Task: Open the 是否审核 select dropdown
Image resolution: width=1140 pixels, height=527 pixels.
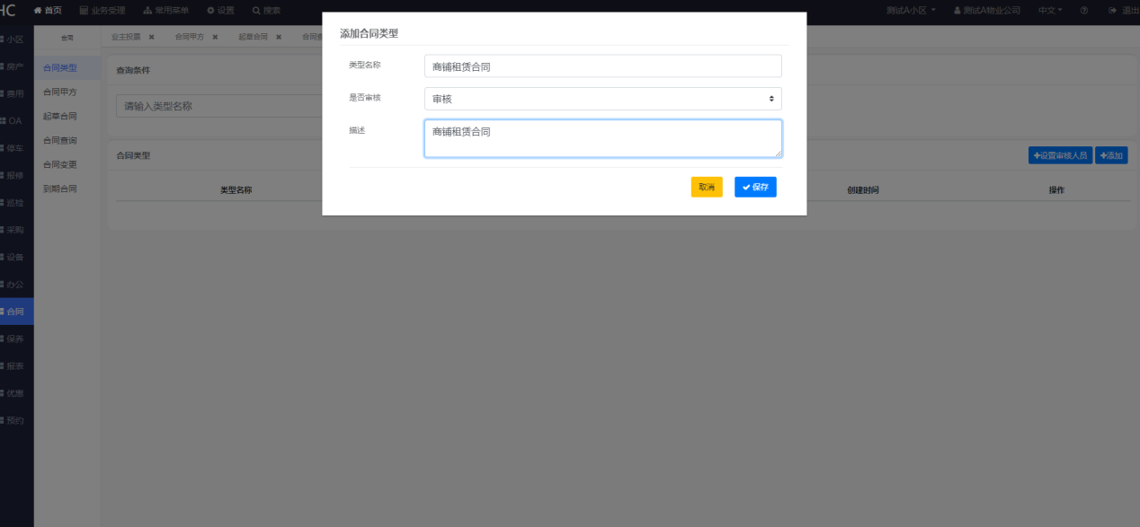Action: click(602, 99)
